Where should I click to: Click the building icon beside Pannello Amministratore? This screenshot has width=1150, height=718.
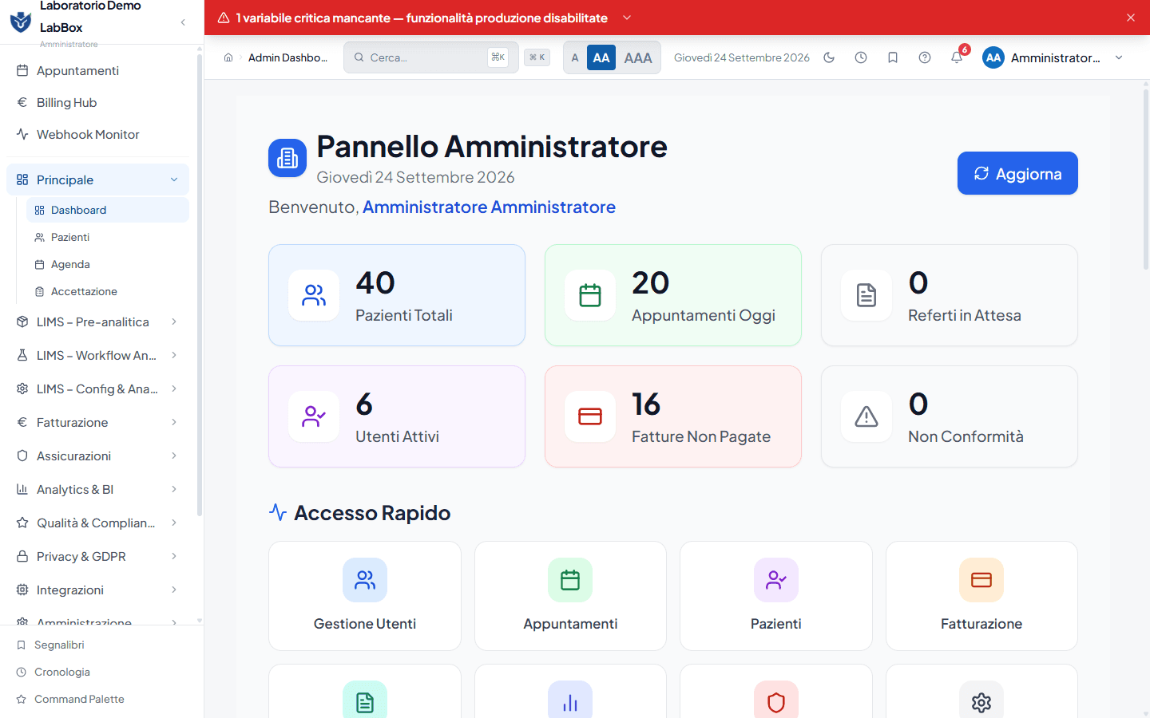[287, 158]
